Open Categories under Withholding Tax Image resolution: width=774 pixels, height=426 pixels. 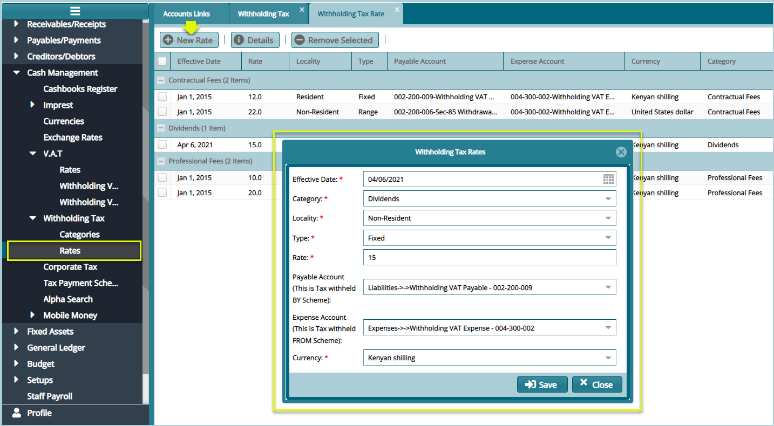(x=80, y=235)
